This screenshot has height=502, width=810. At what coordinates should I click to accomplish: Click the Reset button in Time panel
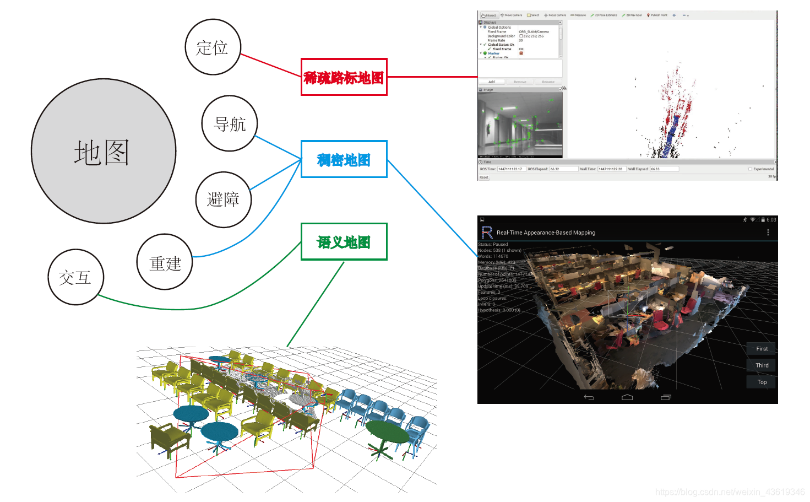[484, 177]
